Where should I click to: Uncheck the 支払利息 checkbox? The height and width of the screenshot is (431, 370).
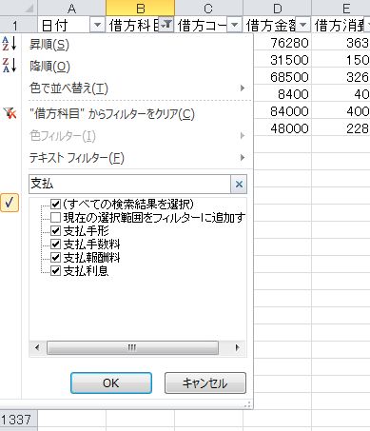[55, 270]
